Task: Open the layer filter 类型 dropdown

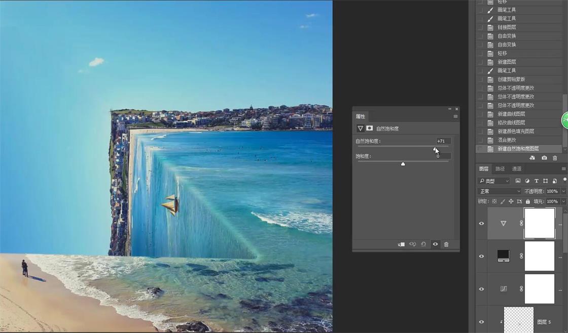Action: click(494, 181)
